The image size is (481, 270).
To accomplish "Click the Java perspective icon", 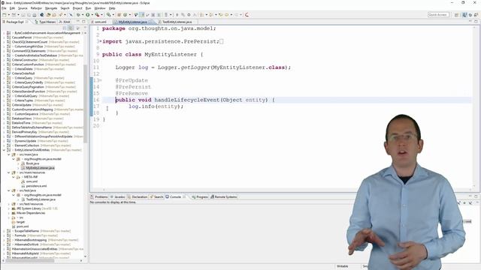I will coord(464,15).
